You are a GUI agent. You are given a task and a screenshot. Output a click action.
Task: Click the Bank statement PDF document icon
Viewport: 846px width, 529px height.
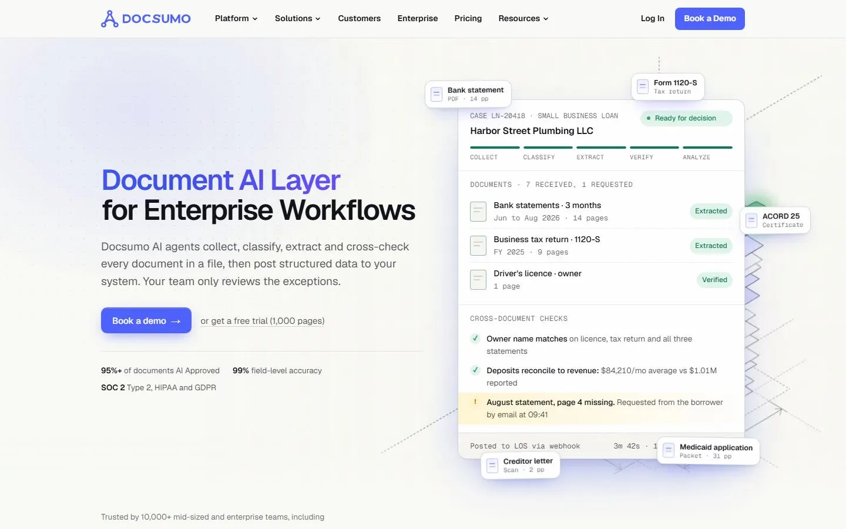[x=437, y=94]
